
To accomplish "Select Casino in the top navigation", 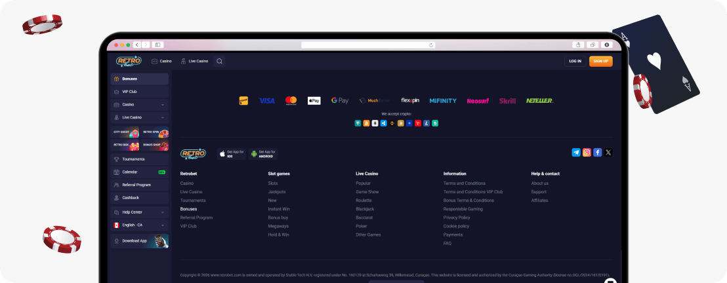I will [x=161, y=61].
